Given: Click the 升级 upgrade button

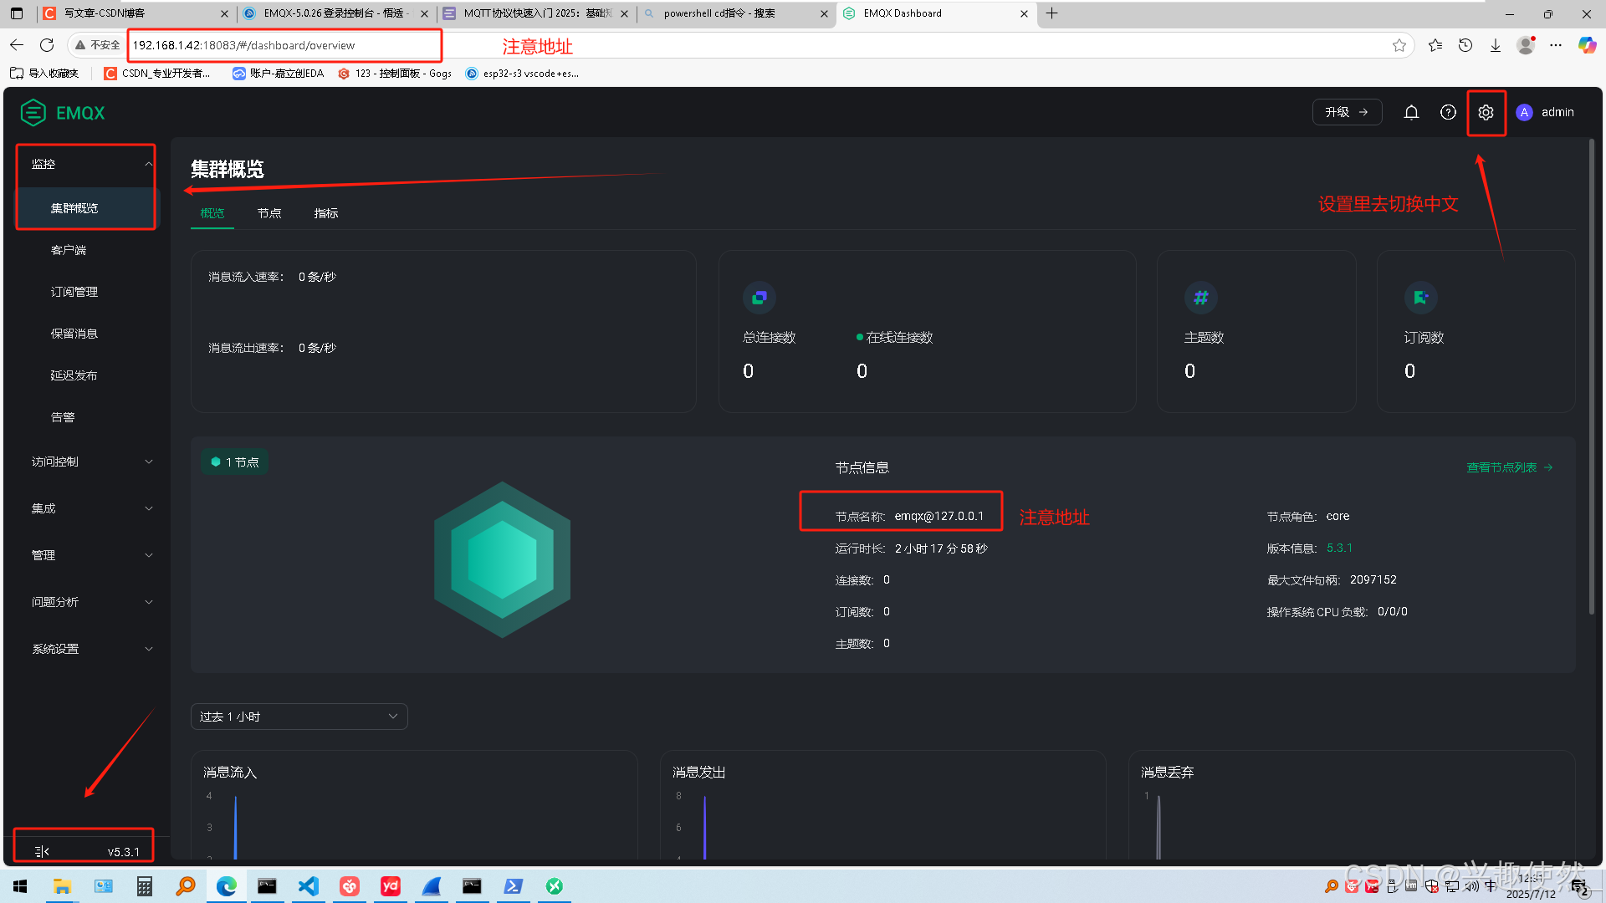Looking at the screenshot, I should pyautogui.click(x=1347, y=112).
